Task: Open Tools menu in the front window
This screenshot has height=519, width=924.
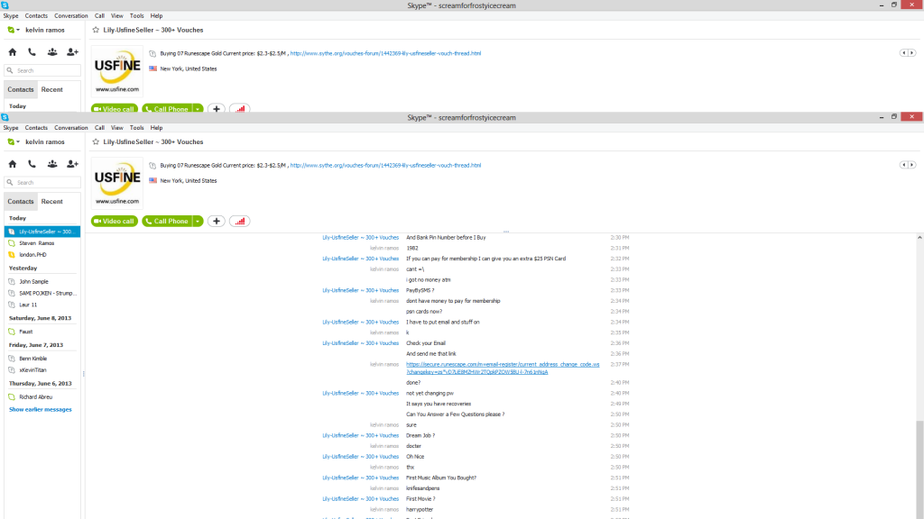Action: [x=137, y=128]
